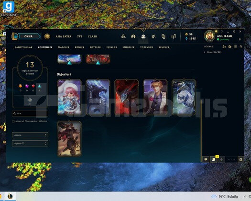This screenshot has width=251, height=201.
Task: Go to ANA SAYFA
Action: coord(64,36)
